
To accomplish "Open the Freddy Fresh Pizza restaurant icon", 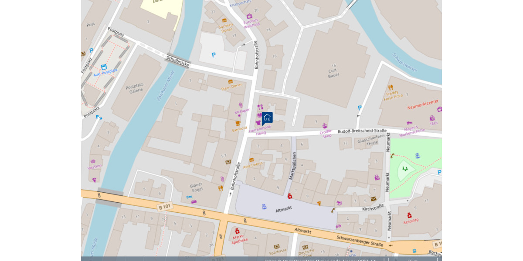I will point(391,87).
